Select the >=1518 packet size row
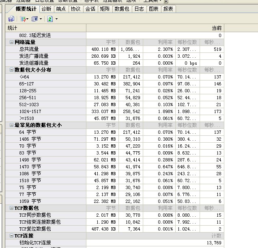The width and height of the screenshot is (258, 248). click(x=114, y=118)
